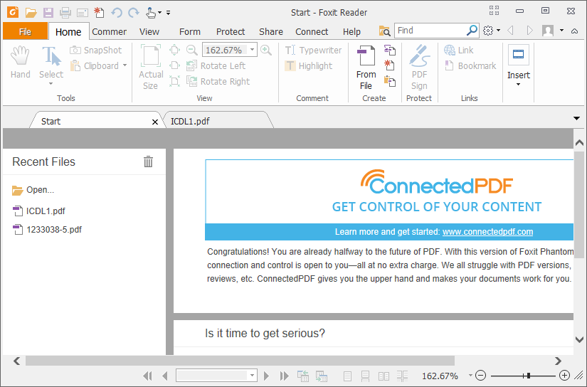The image size is (587, 387).
Task: Click the zoom slider handle in status bar
Action: [528, 376]
